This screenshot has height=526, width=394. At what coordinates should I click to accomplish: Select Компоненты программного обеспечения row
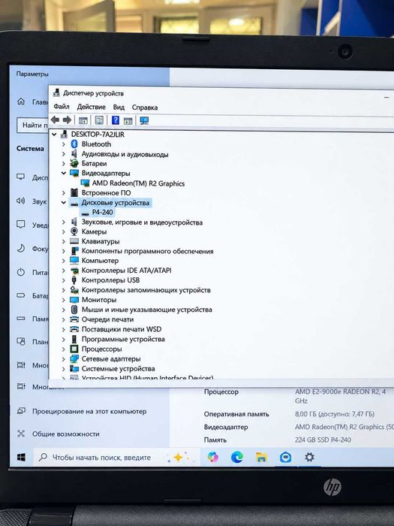coord(147,251)
